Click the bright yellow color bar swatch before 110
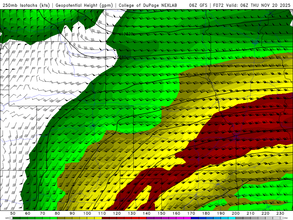293x220 pixels. pyautogui.click(x=98, y=218)
